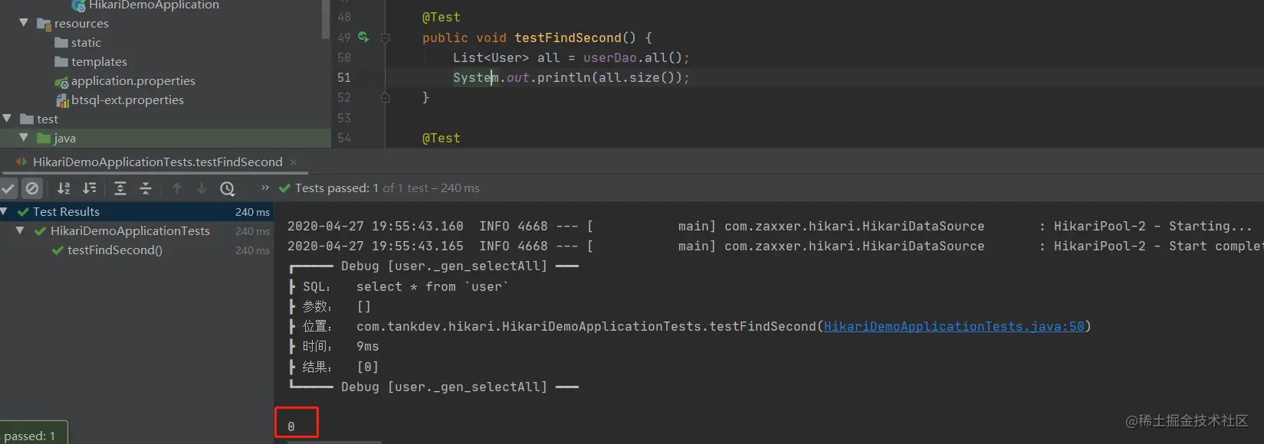1264x444 pixels.
Task: Select the java test source folder
Action: click(64, 139)
